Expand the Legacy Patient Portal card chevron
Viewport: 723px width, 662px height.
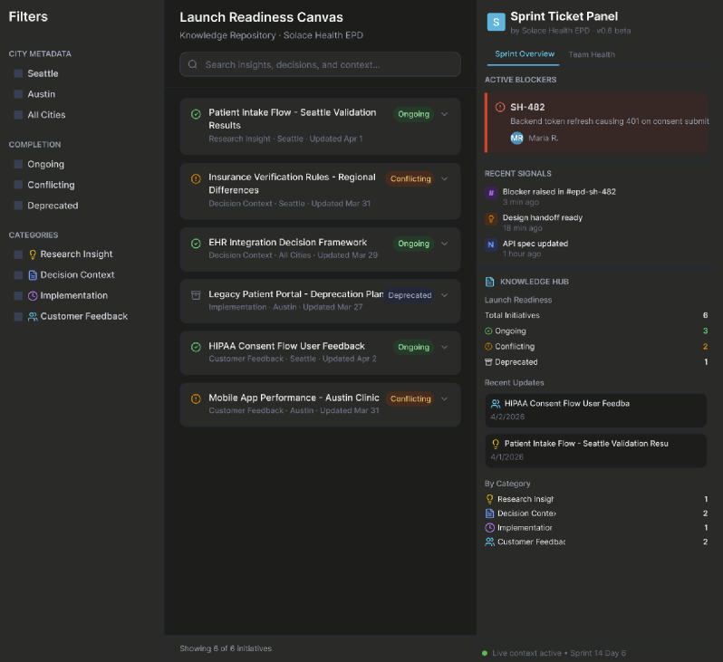click(x=445, y=295)
